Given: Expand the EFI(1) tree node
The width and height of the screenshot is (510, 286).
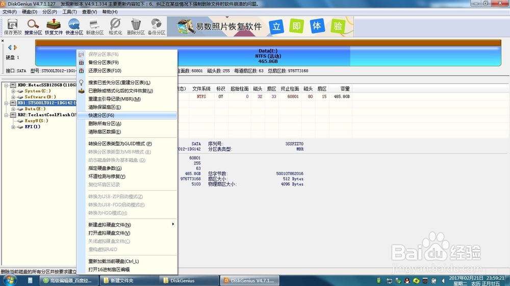Looking at the screenshot, I should 13,127.
